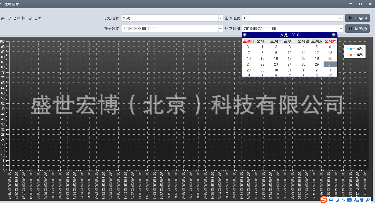This screenshot has height=203, width=375.
Task: Click the year 2016 in calendar header
Action: coord(295,35)
